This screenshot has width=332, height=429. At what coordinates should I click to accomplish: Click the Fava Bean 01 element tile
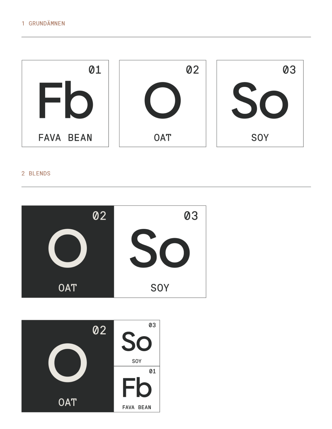pos(65,103)
